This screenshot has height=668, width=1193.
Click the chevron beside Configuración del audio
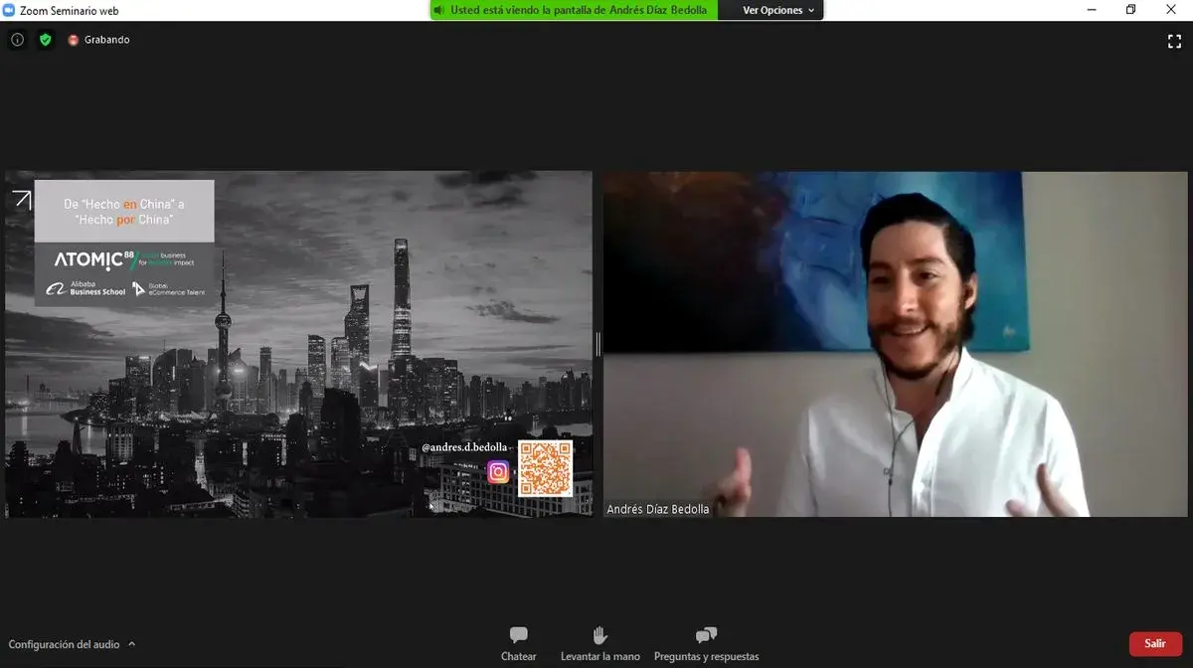[x=132, y=644]
